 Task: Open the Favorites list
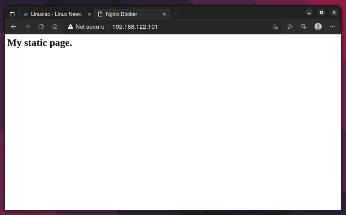pyautogui.click(x=290, y=27)
